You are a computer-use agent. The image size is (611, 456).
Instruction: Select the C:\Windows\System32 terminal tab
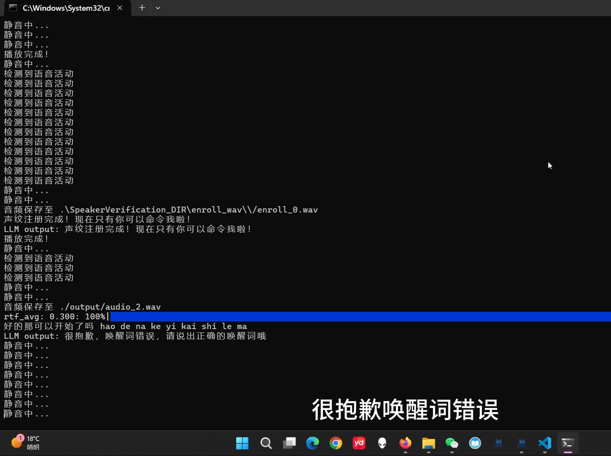click(x=66, y=8)
